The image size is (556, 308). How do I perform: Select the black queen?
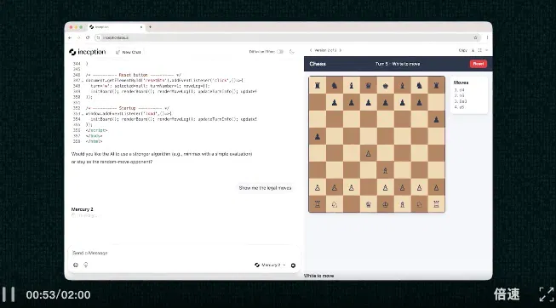(369, 85)
